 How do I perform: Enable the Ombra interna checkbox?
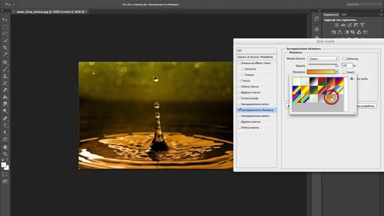[239, 86]
